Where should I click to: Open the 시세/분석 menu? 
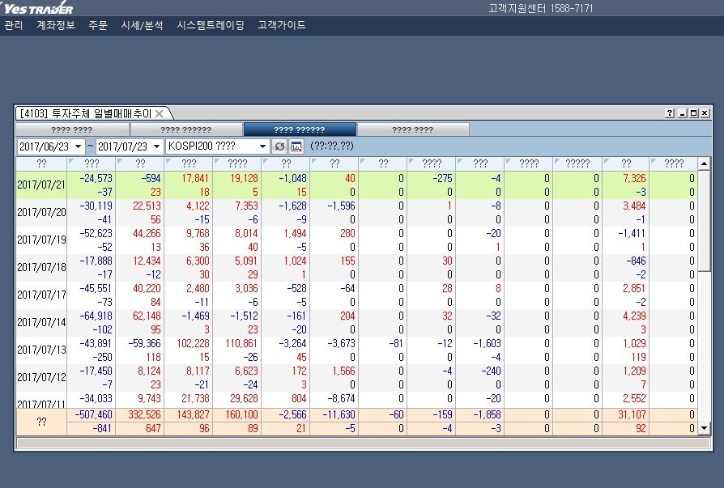point(142,25)
